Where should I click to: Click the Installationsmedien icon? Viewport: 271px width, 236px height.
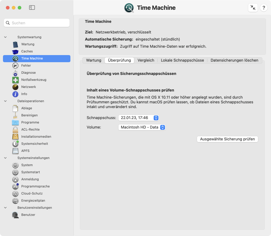coord(15,137)
